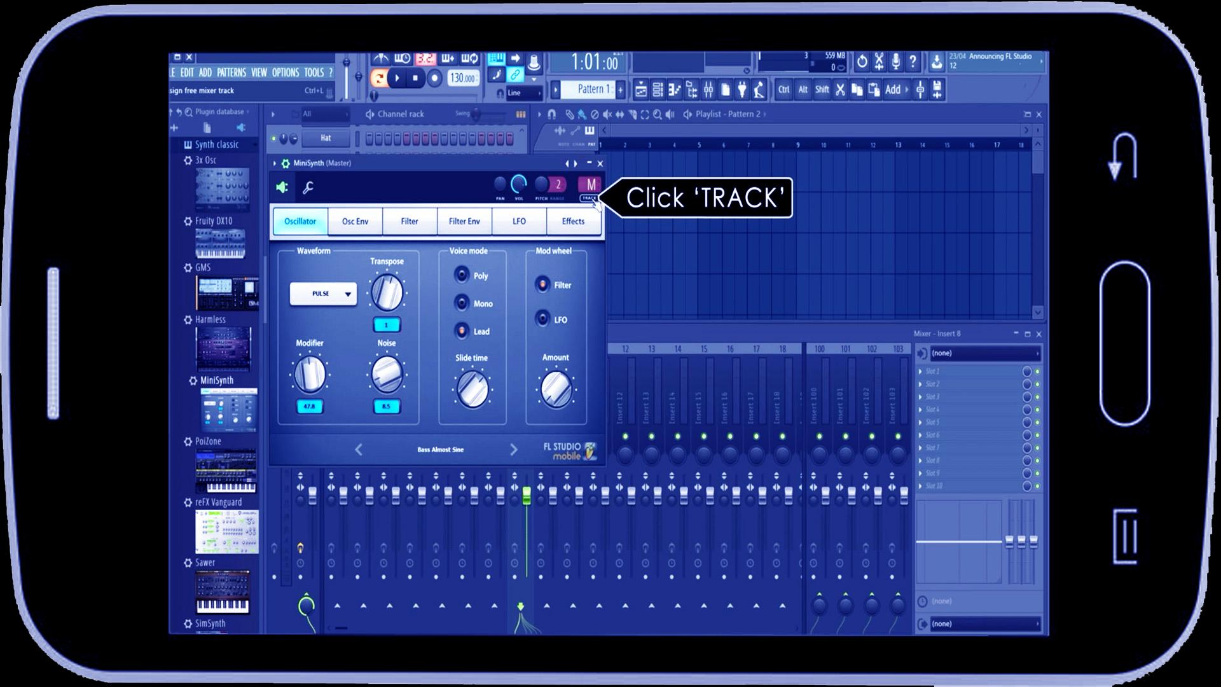This screenshot has width=1221, height=687.
Task: Switch the pattern/song mode orange button
Action: click(379, 78)
